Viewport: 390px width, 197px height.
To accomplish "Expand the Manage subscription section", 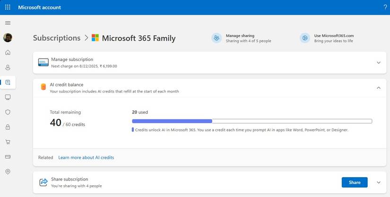I will point(378,62).
